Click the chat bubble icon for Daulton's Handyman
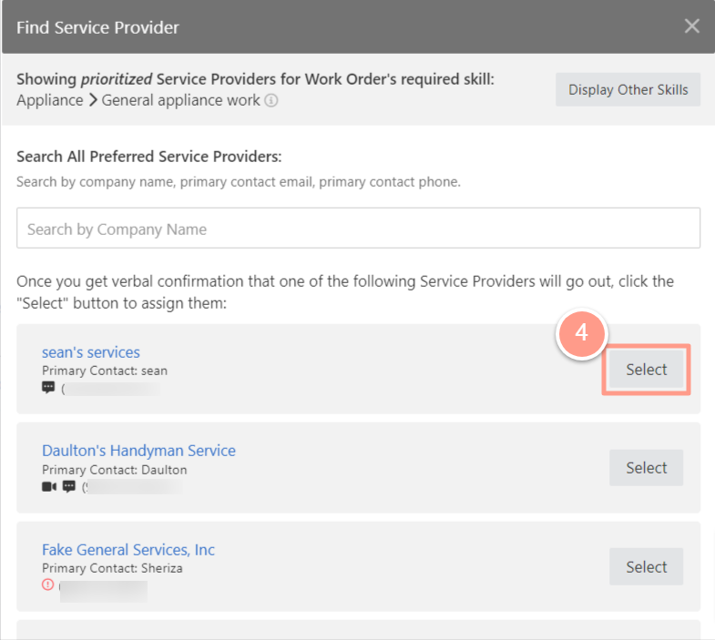The width and height of the screenshot is (715, 640). (69, 487)
